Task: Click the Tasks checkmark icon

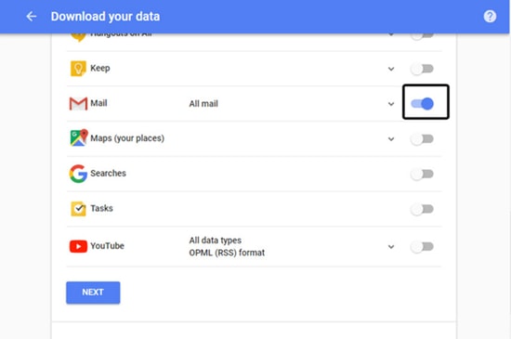Action: [78, 208]
